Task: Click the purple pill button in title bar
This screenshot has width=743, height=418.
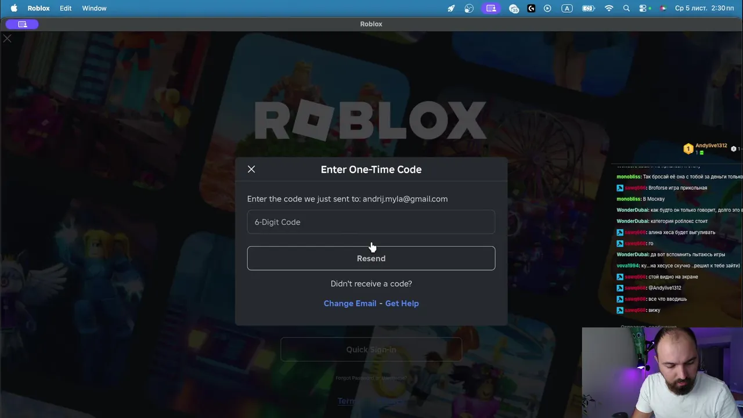Action: click(22, 24)
